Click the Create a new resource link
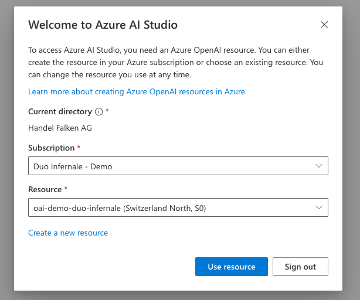Screen dimensions: 360x300 [68, 233]
